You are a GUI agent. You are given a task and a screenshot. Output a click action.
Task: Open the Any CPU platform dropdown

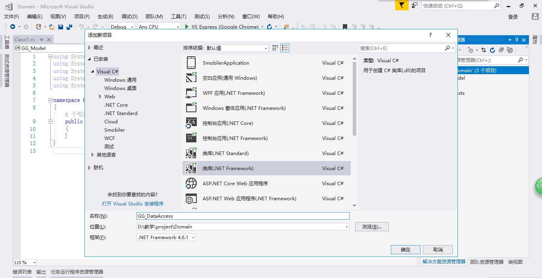coord(159,27)
